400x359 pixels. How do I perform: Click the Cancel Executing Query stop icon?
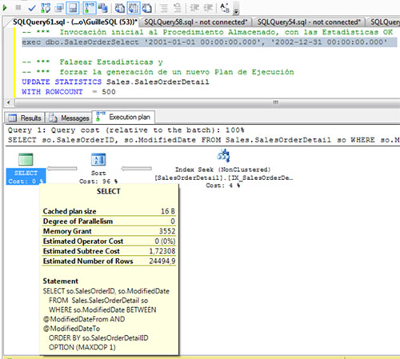[18, 7]
